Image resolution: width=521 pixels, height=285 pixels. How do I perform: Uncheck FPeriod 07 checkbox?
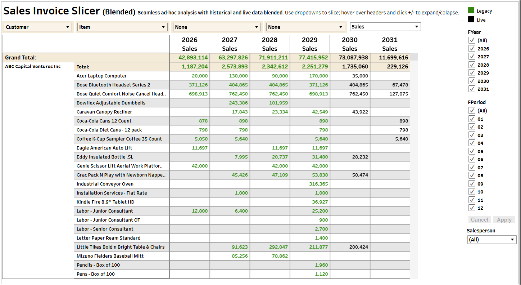tap(472, 168)
